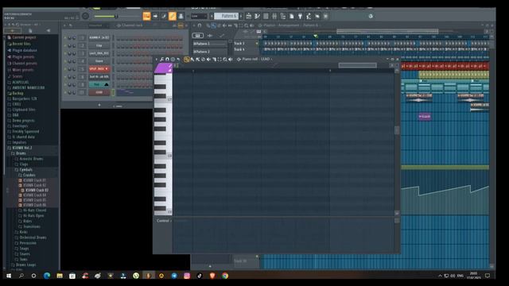Mute the teal channel in Channel rack
Screen dimensions: 509x286
pos(65,85)
